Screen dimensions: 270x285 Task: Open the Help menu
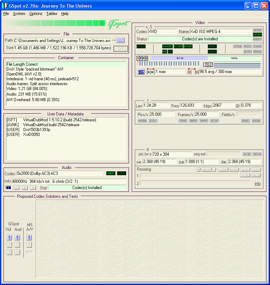click(x=65, y=14)
